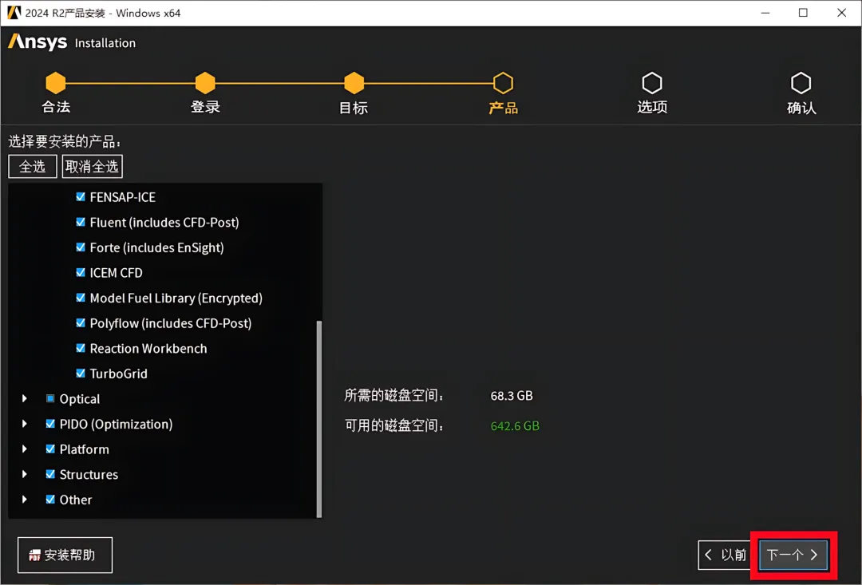Image resolution: width=862 pixels, height=585 pixels.
Task: Uncheck Forte (includes EnSight) checkbox
Action: (x=81, y=247)
